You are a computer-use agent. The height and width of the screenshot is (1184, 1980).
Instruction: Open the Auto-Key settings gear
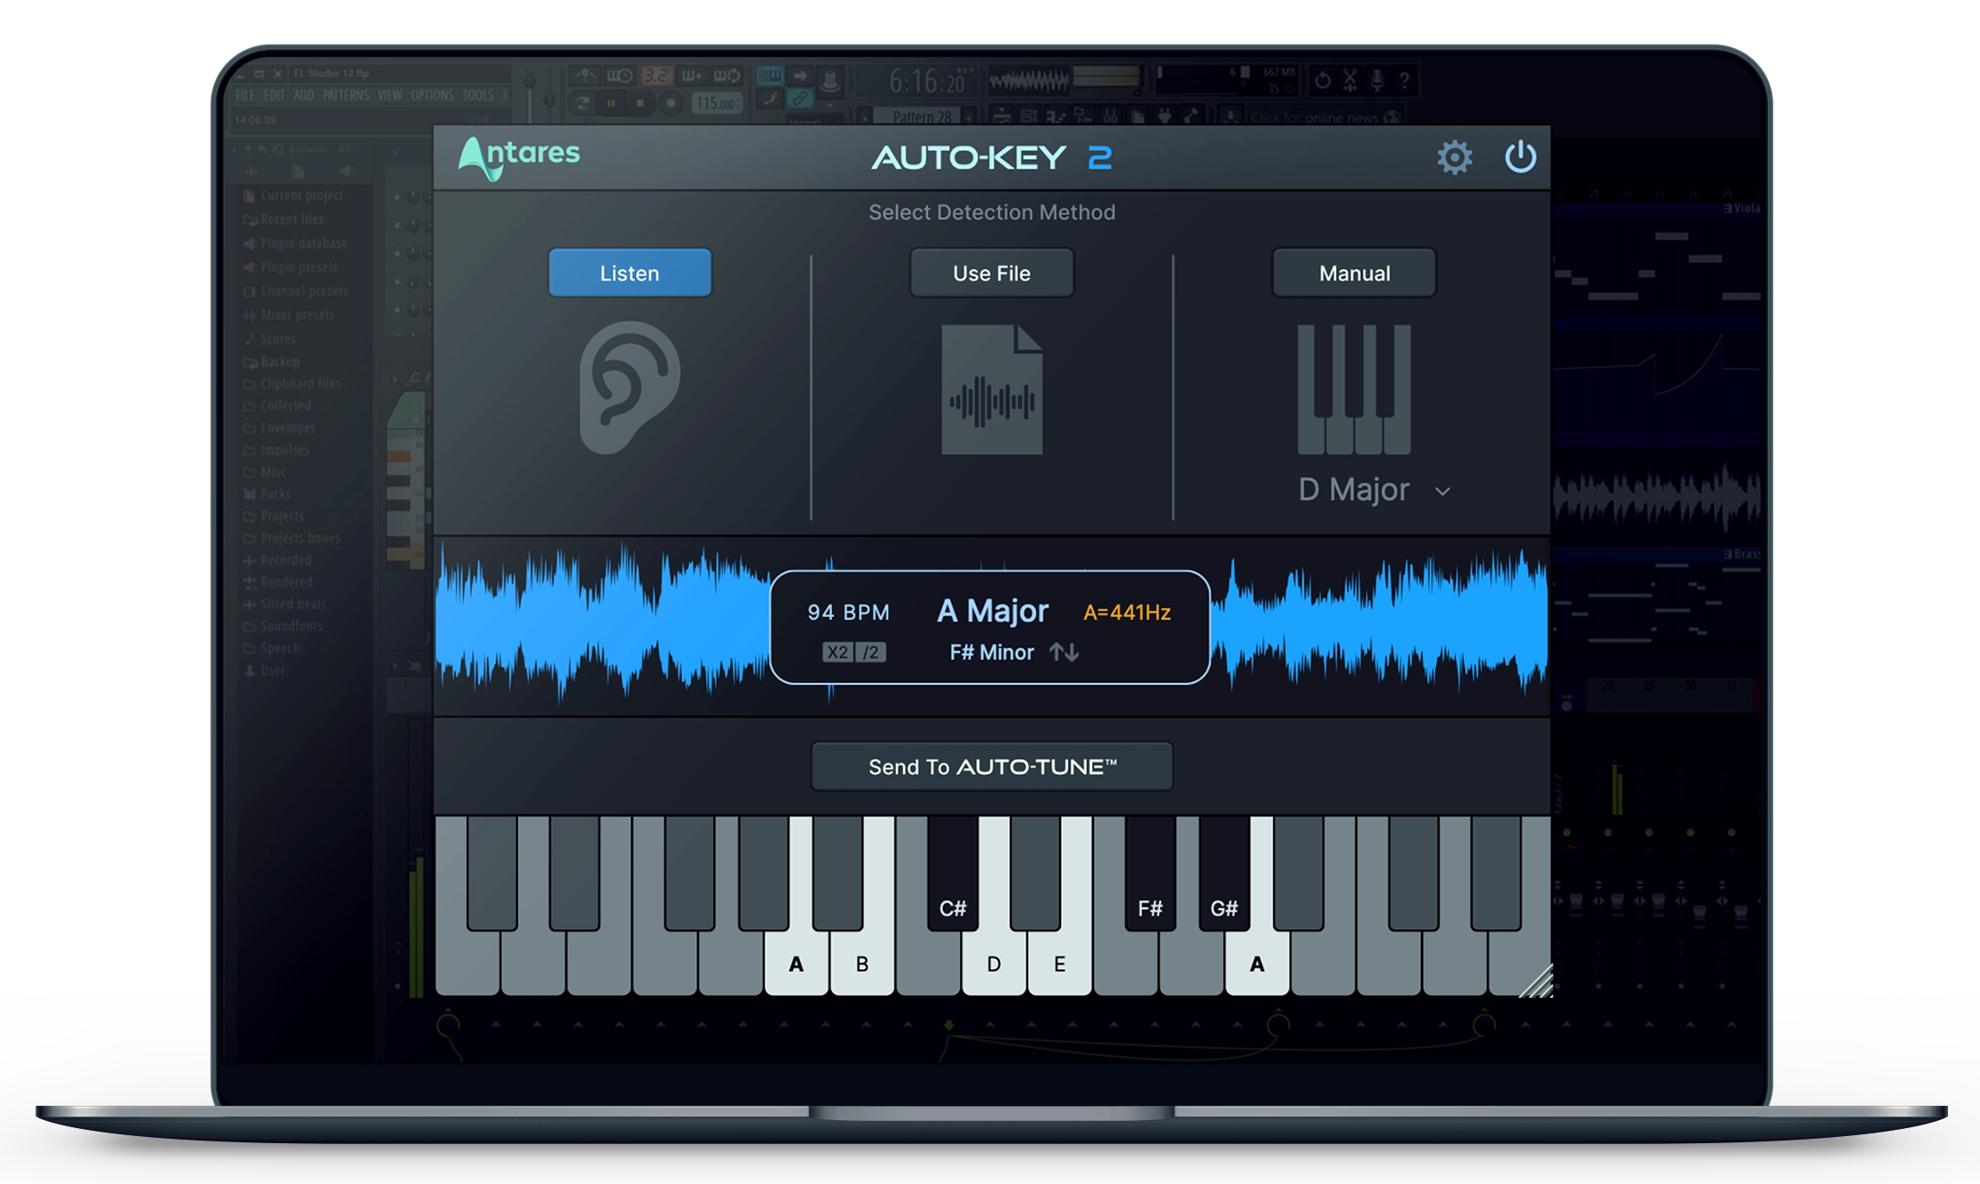pos(1454,158)
